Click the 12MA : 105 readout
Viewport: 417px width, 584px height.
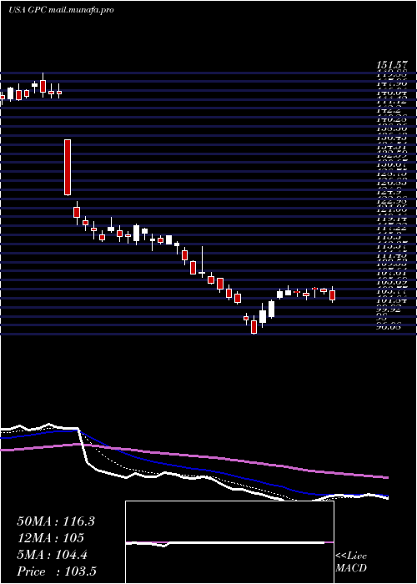point(50,538)
